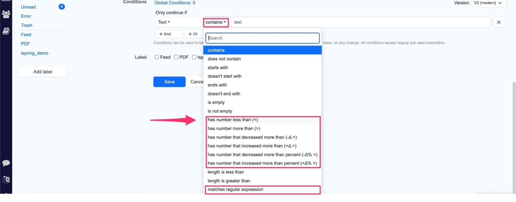
Task: Open the "contains" operator dropdown
Action: point(216,22)
